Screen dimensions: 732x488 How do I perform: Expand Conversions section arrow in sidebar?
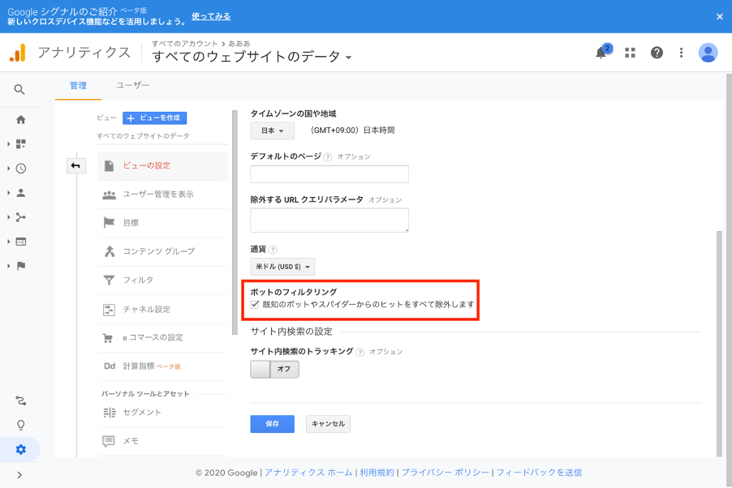(8, 266)
